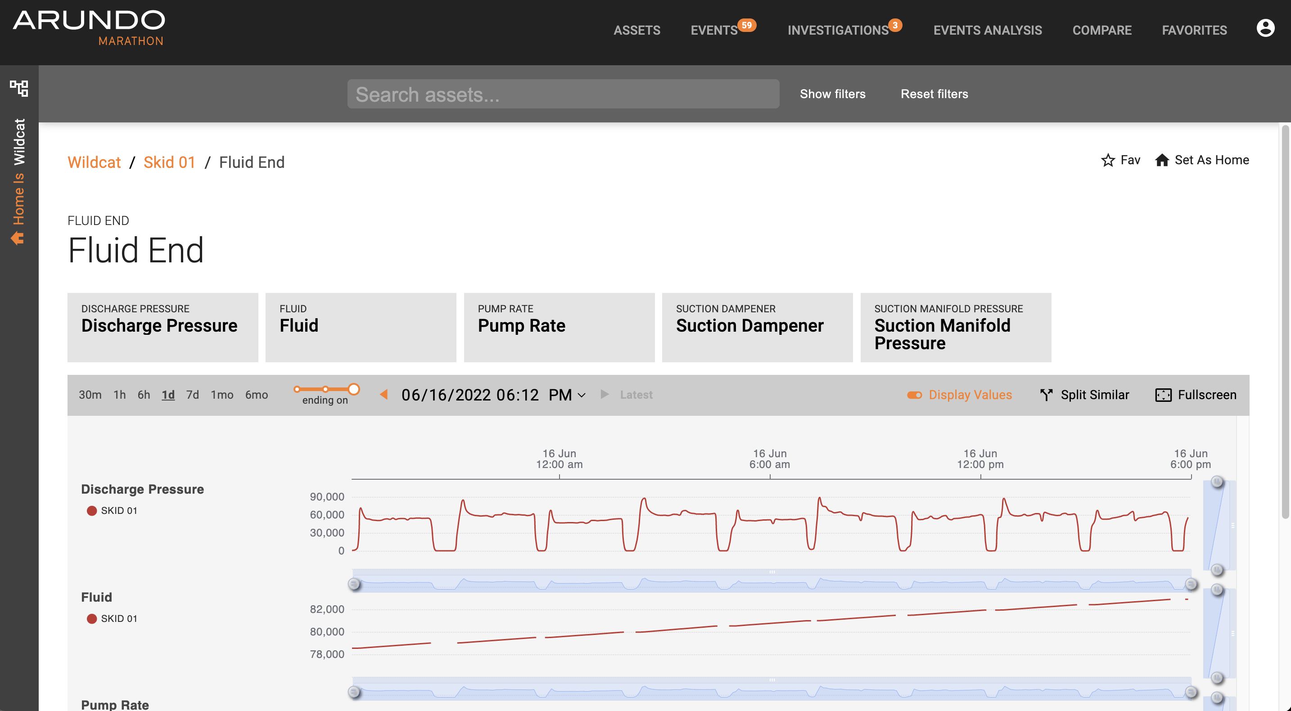Step back in time with left arrow
The width and height of the screenshot is (1291, 711).
[384, 394]
